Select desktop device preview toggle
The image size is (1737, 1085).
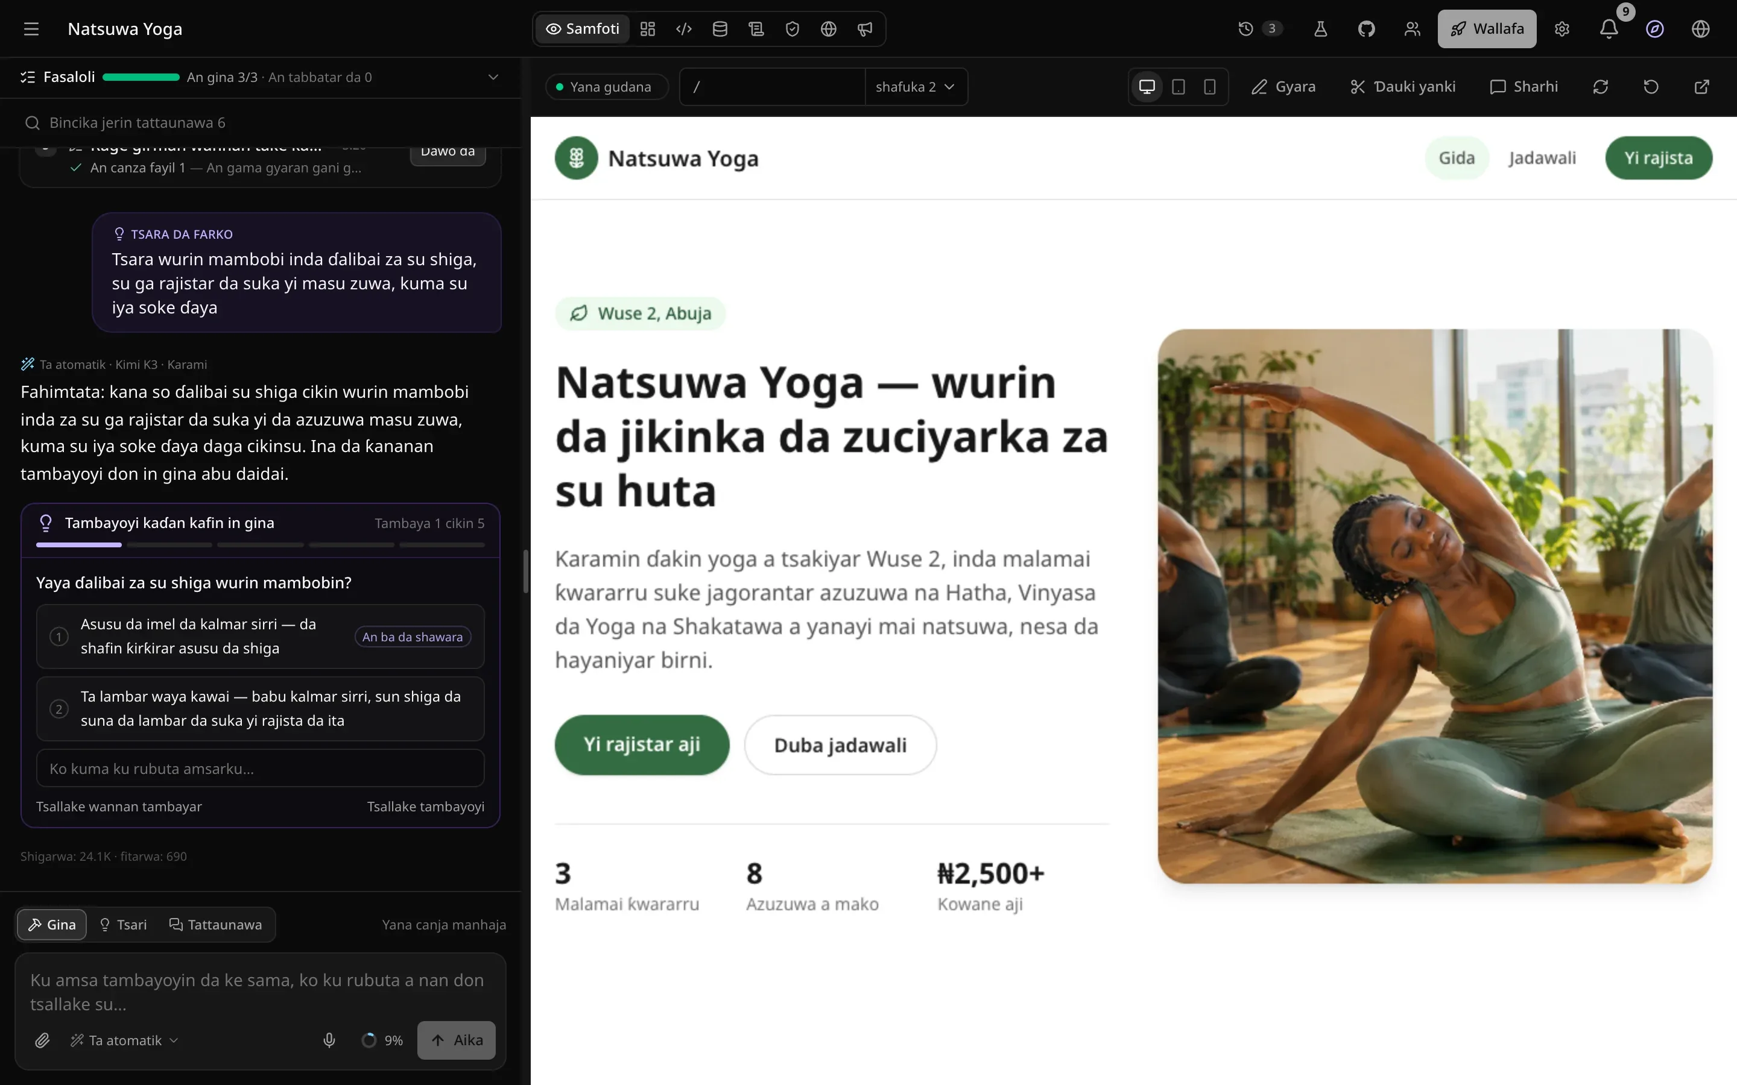tap(1147, 87)
